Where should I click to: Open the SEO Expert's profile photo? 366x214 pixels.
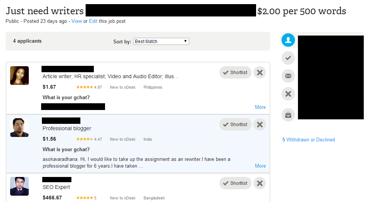(19, 186)
